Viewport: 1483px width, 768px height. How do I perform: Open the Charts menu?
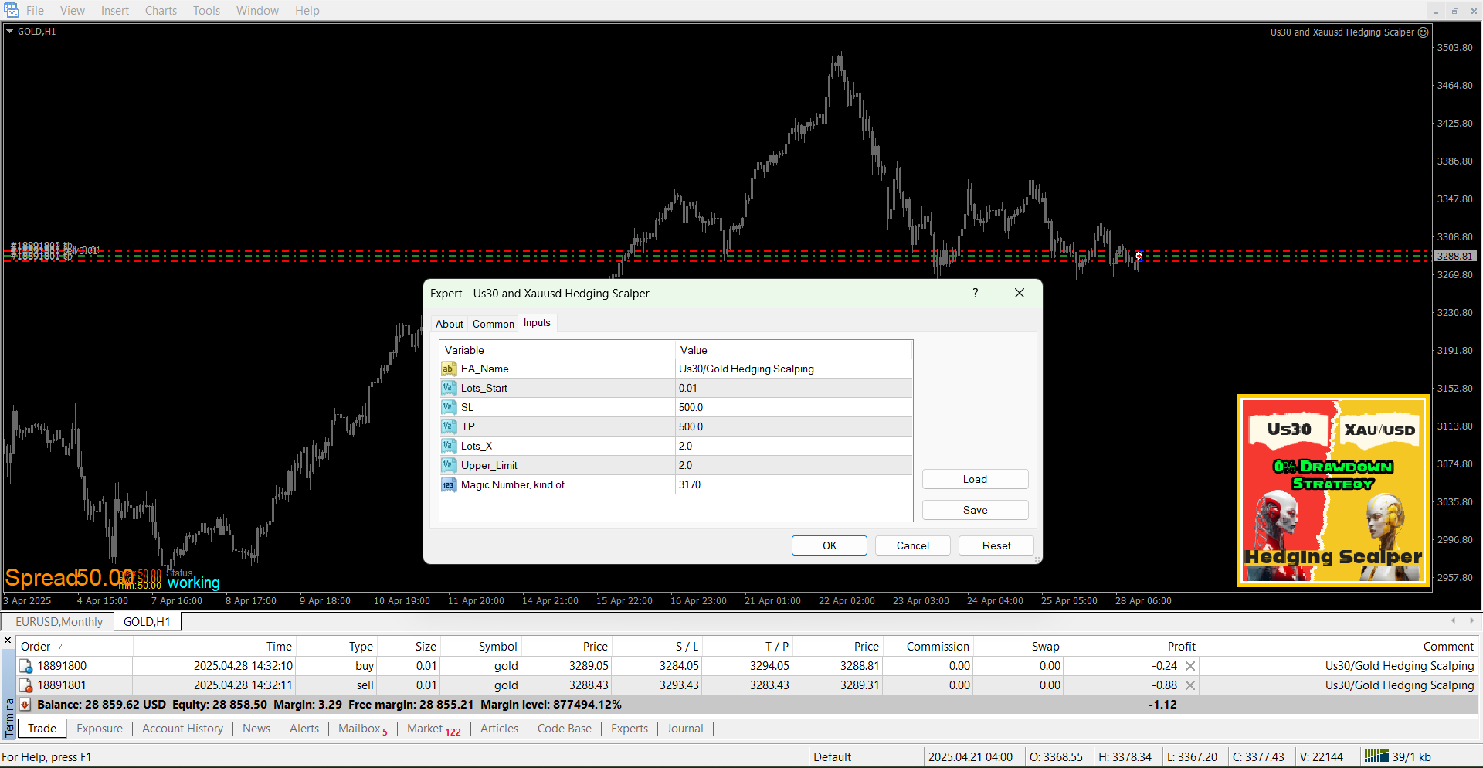pos(161,11)
